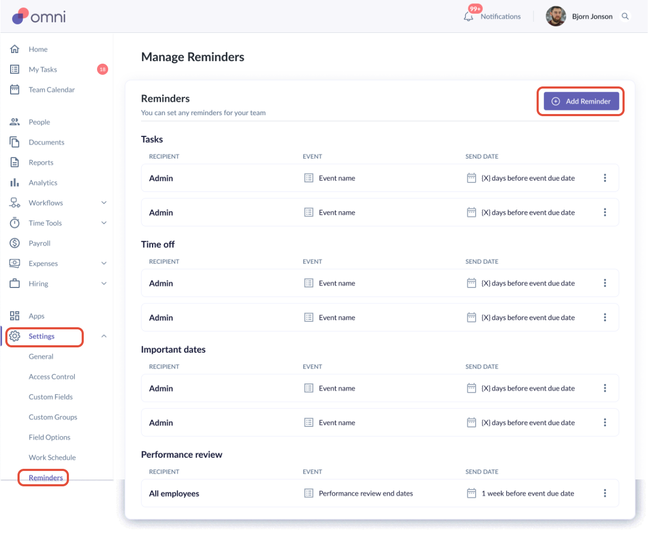Collapse the Settings submenu chevron
This screenshot has width=649, height=533.
[x=104, y=336]
